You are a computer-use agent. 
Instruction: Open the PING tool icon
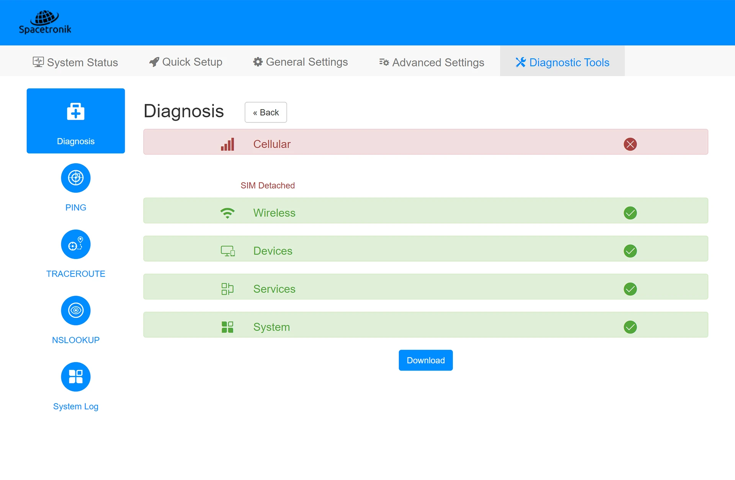76,178
